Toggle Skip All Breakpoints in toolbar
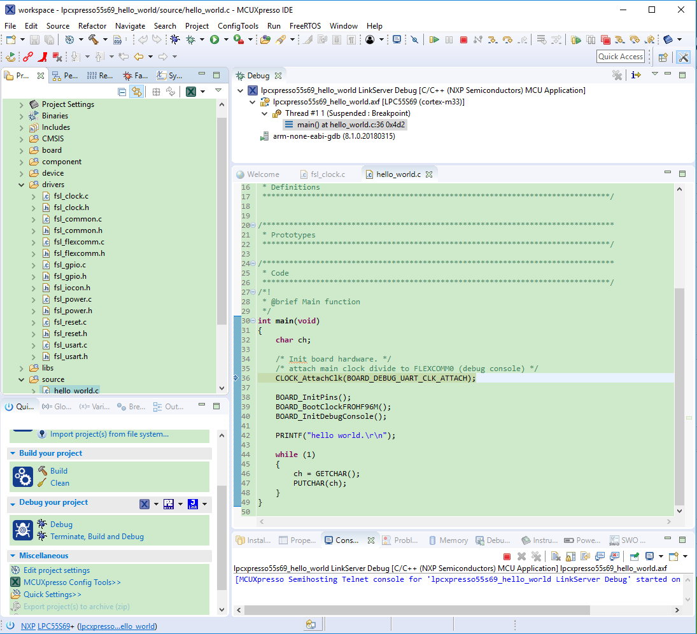This screenshot has width=697, height=634. [414, 39]
